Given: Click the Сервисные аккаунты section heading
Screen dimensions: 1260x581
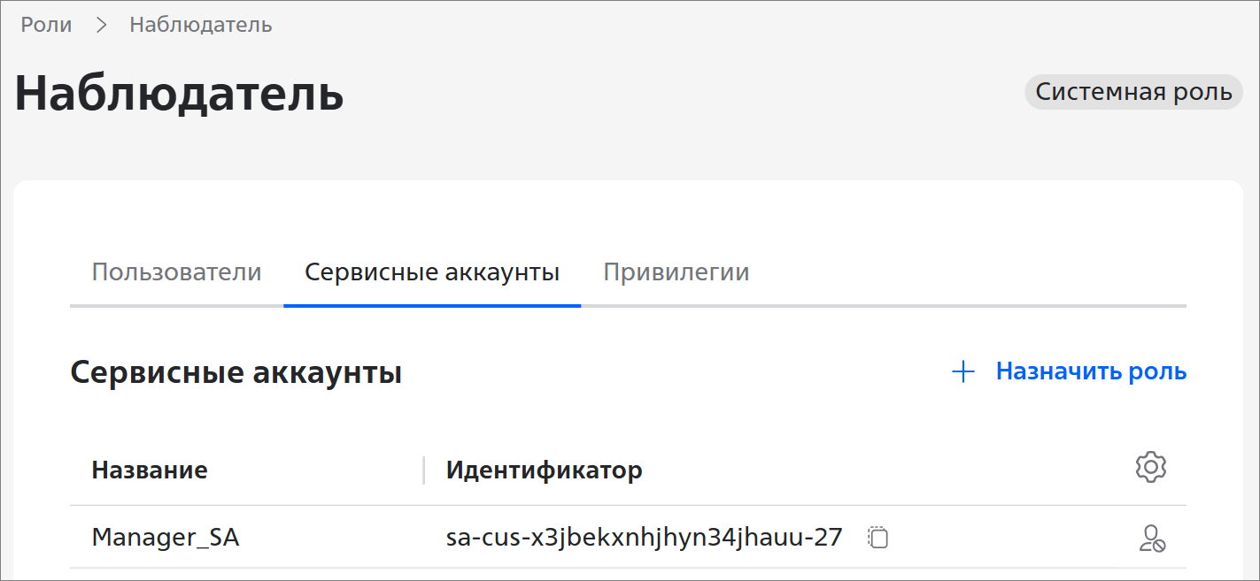Looking at the screenshot, I should [x=236, y=373].
